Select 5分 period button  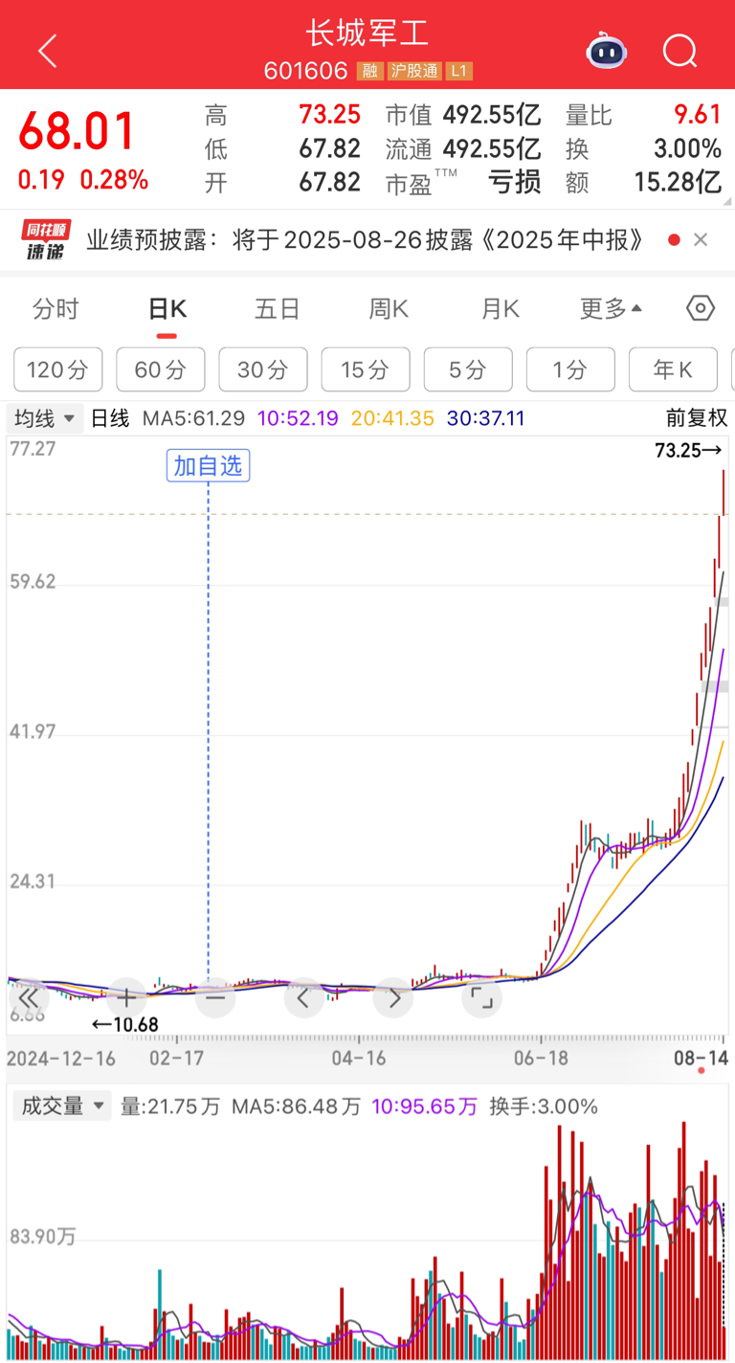click(x=468, y=369)
